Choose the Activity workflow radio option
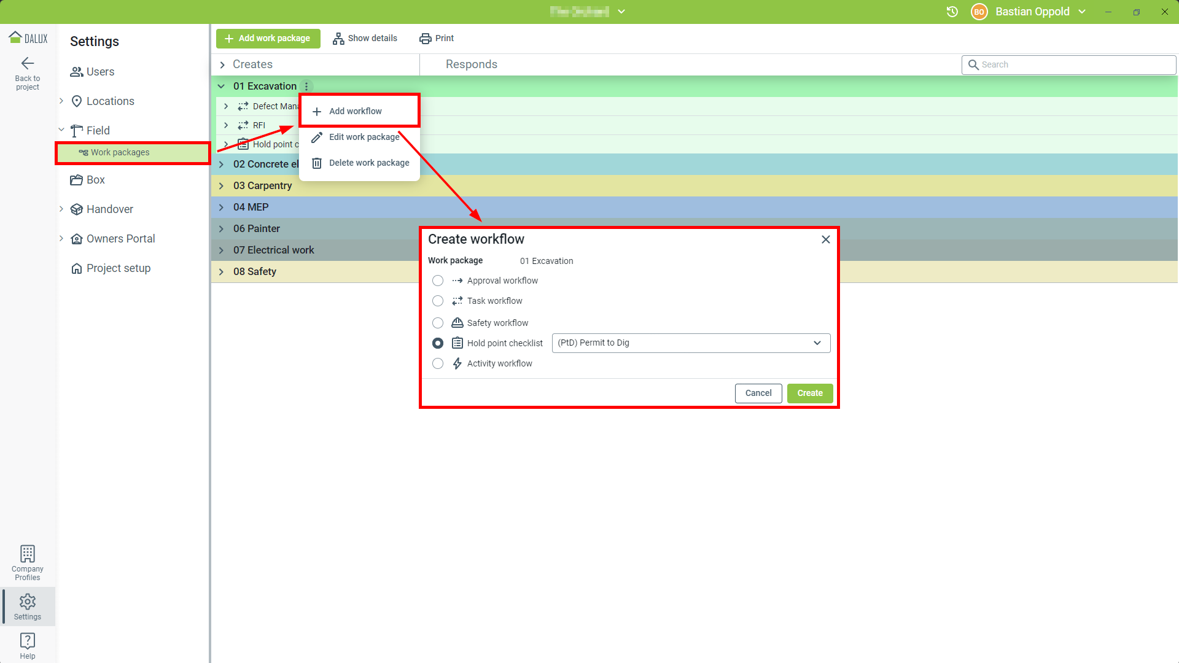Screen dimensions: 1179x663 (x=438, y=363)
